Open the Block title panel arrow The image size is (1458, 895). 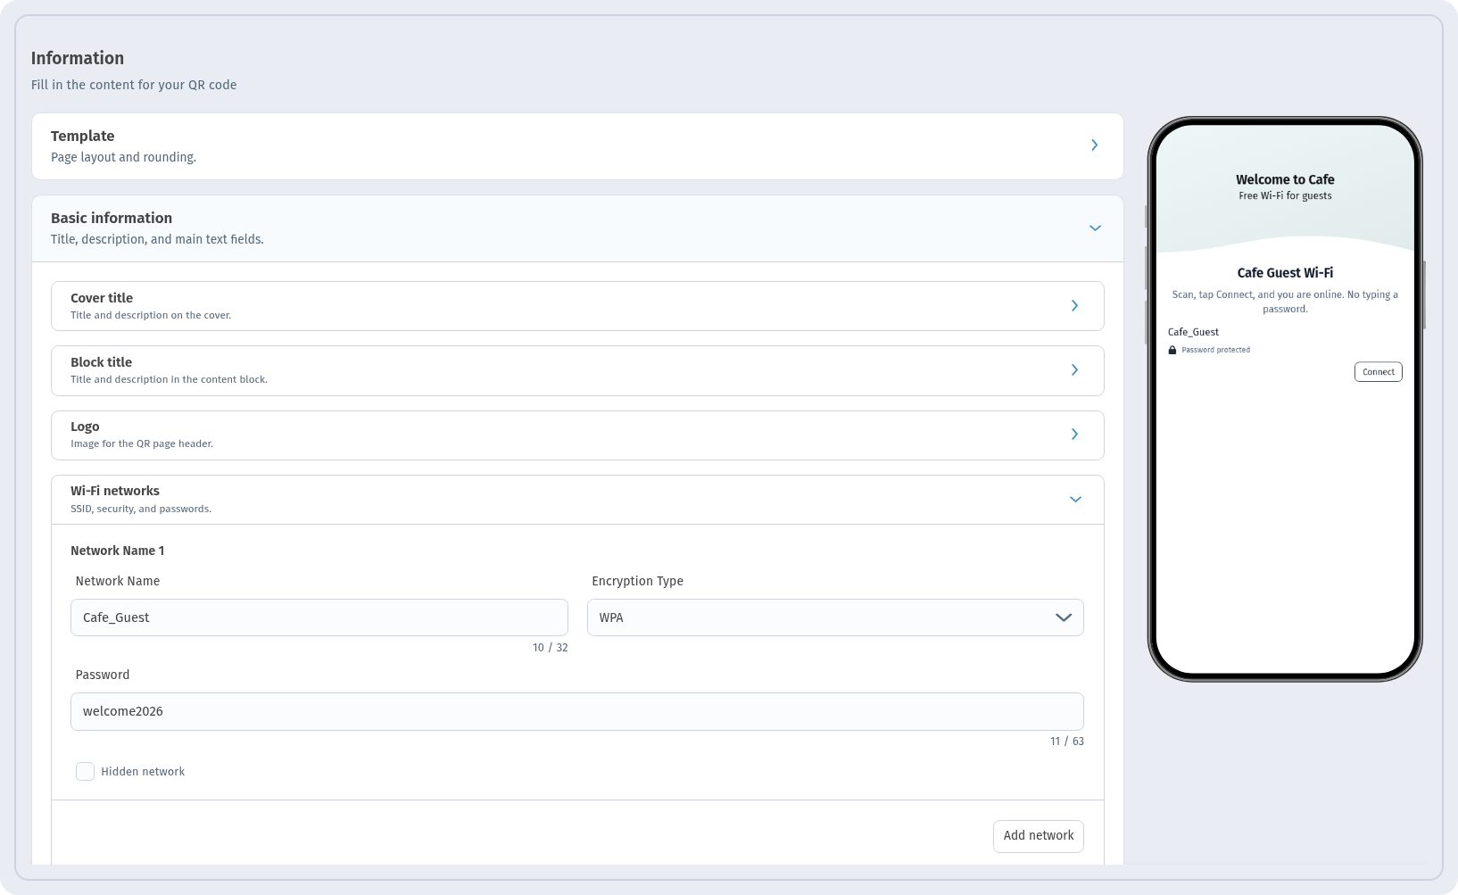tap(1074, 369)
